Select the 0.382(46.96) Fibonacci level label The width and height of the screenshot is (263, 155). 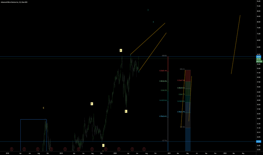163,81
